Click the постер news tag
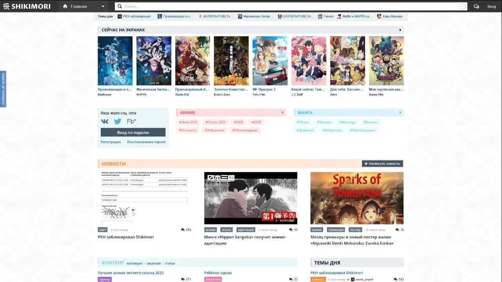Image resolution: width=502 pixels, height=282 pixels. click(355, 230)
